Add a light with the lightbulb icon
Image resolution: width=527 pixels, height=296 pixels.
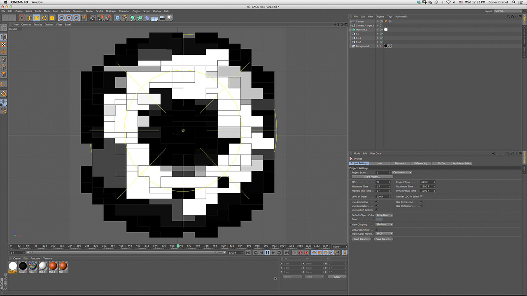[x=169, y=18]
